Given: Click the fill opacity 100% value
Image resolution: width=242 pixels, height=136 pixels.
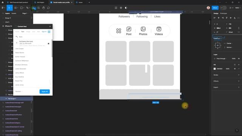Looking at the screenshot, I should [x=228, y=69].
